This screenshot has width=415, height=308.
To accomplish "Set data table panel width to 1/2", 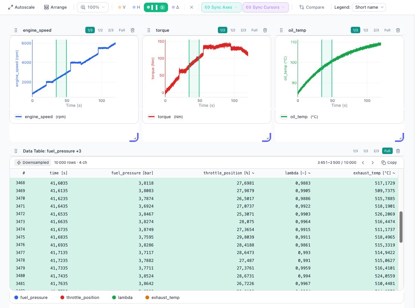I will pos(366,151).
